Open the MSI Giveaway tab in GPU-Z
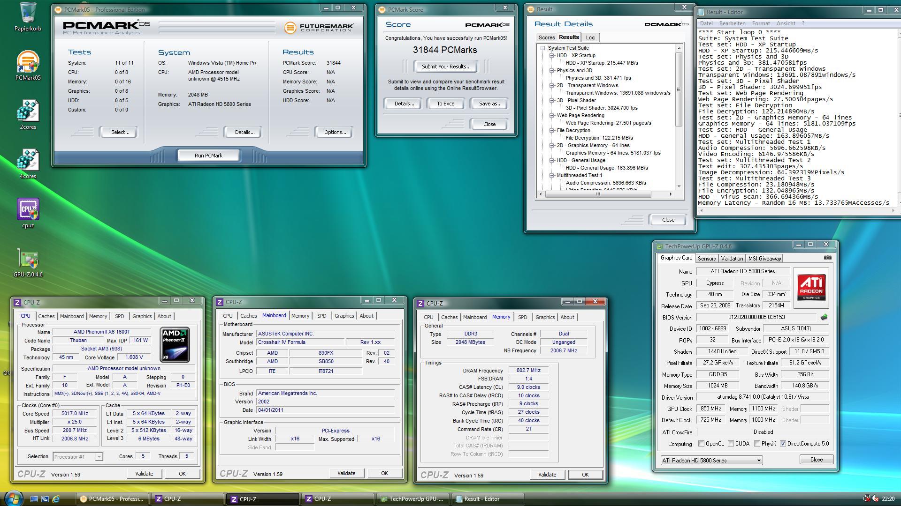The width and height of the screenshot is (901, 506). point(764,259)
